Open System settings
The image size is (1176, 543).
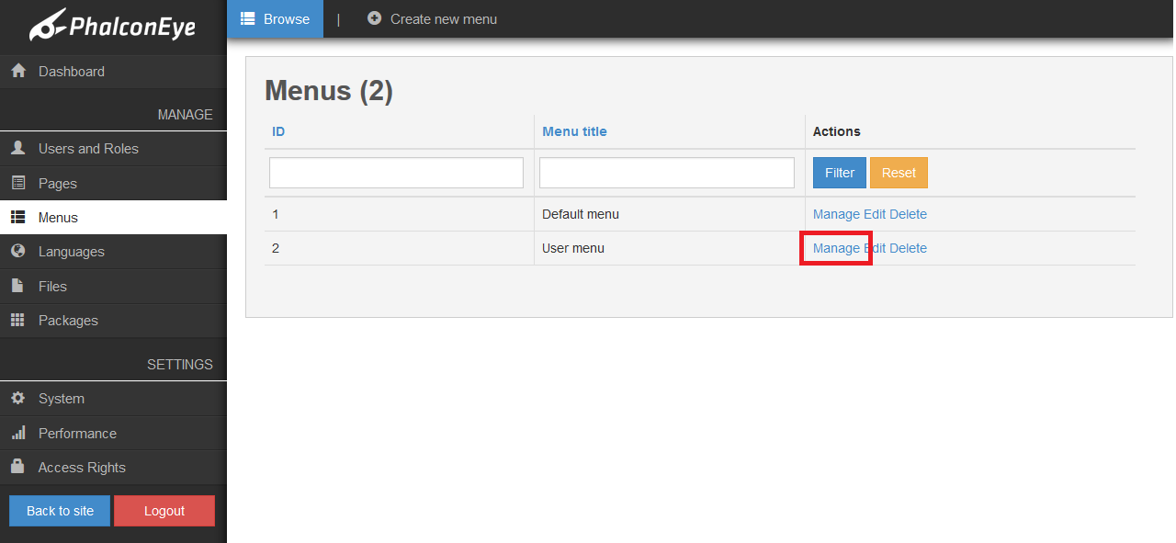click(x=113, y=399)
